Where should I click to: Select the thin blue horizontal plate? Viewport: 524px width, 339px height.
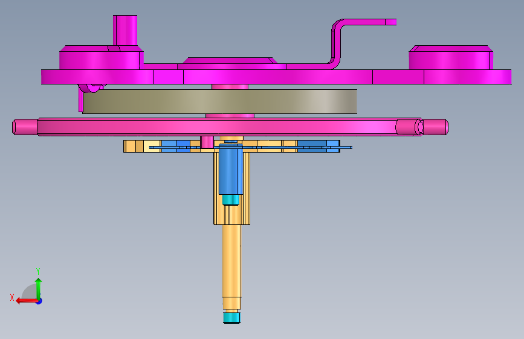click(x=251, y=147)
